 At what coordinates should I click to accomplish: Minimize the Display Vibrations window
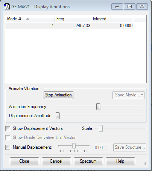tap(117, 7)
